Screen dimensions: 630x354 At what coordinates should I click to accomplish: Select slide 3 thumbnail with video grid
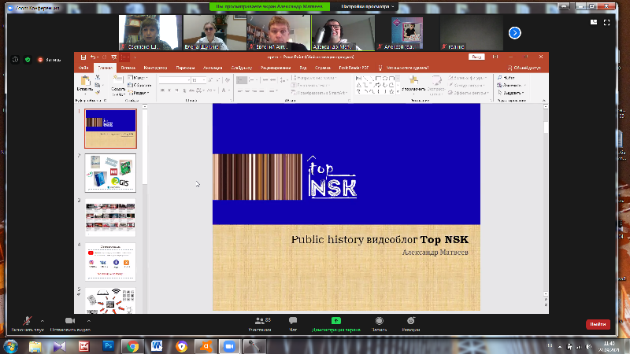pos(110,218)
